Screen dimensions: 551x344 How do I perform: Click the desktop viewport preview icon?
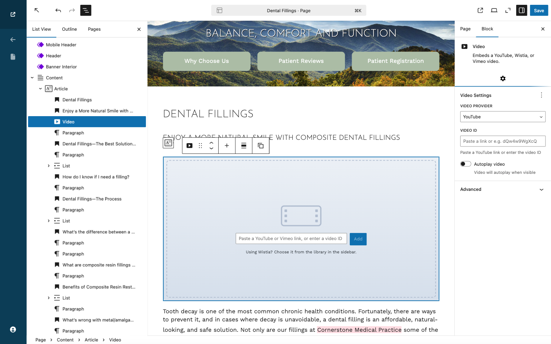(494, 10)
